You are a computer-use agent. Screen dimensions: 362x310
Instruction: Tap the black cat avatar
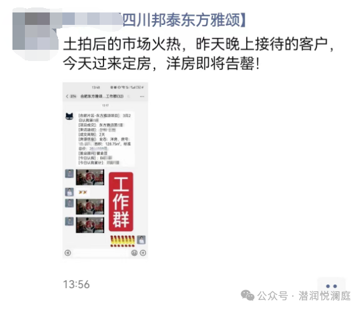[70, 116]
